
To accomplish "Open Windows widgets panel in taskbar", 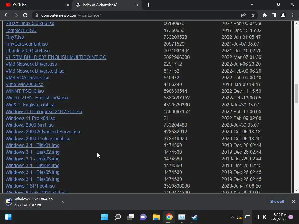I will tap(8, 217).
